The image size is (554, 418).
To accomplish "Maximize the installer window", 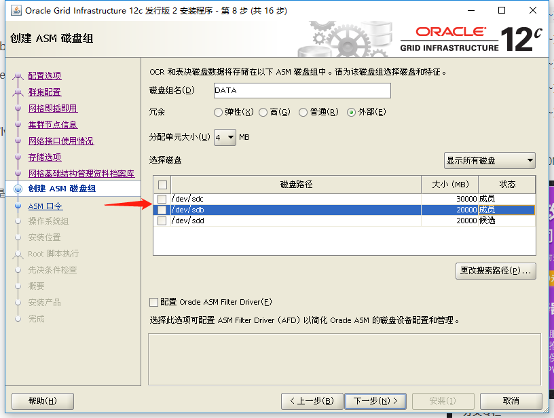I will pos(501,11).
